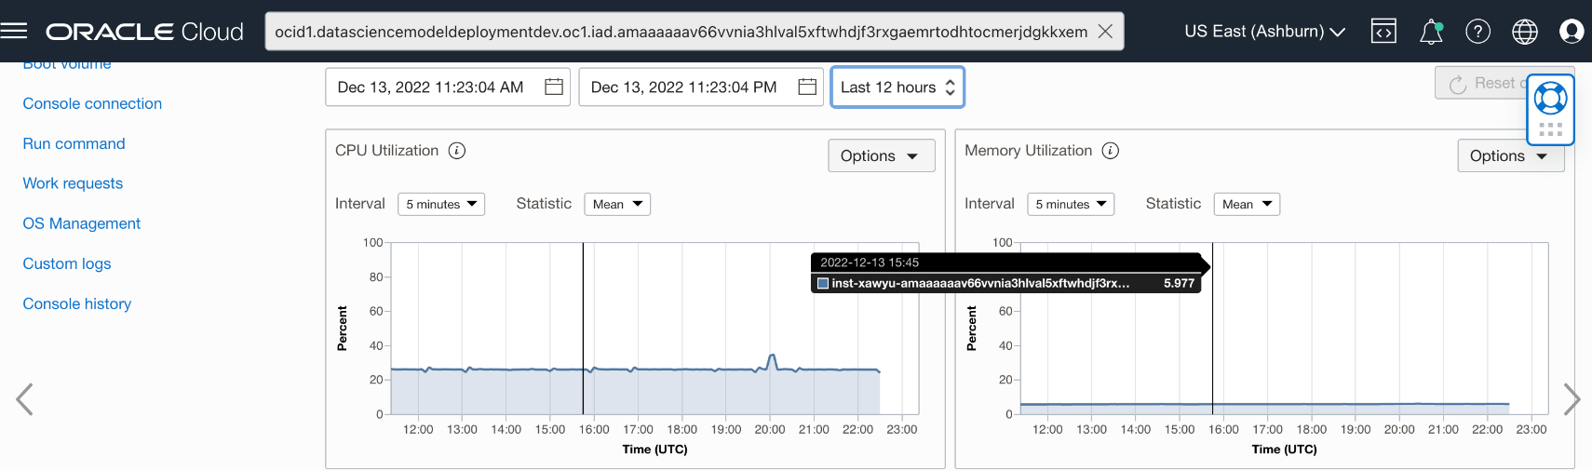Change CPU chart Interval dropdown
This screenshot has height=471, width=1592.
click(x=441, y=205)
